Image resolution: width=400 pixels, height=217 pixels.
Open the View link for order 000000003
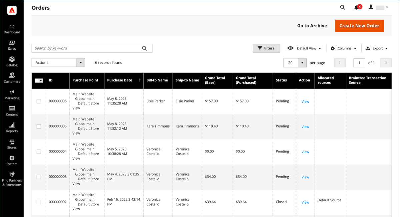305,177
